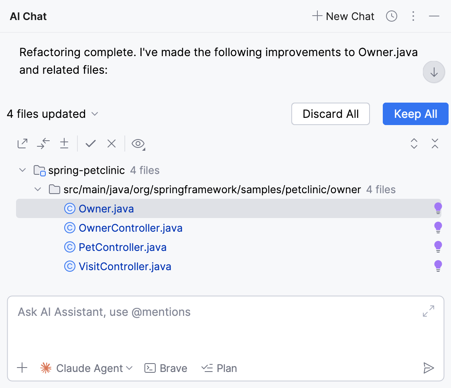Click the send message arrow icon
This screenshot has height=388, width=451.
click(x=429, y=368)
